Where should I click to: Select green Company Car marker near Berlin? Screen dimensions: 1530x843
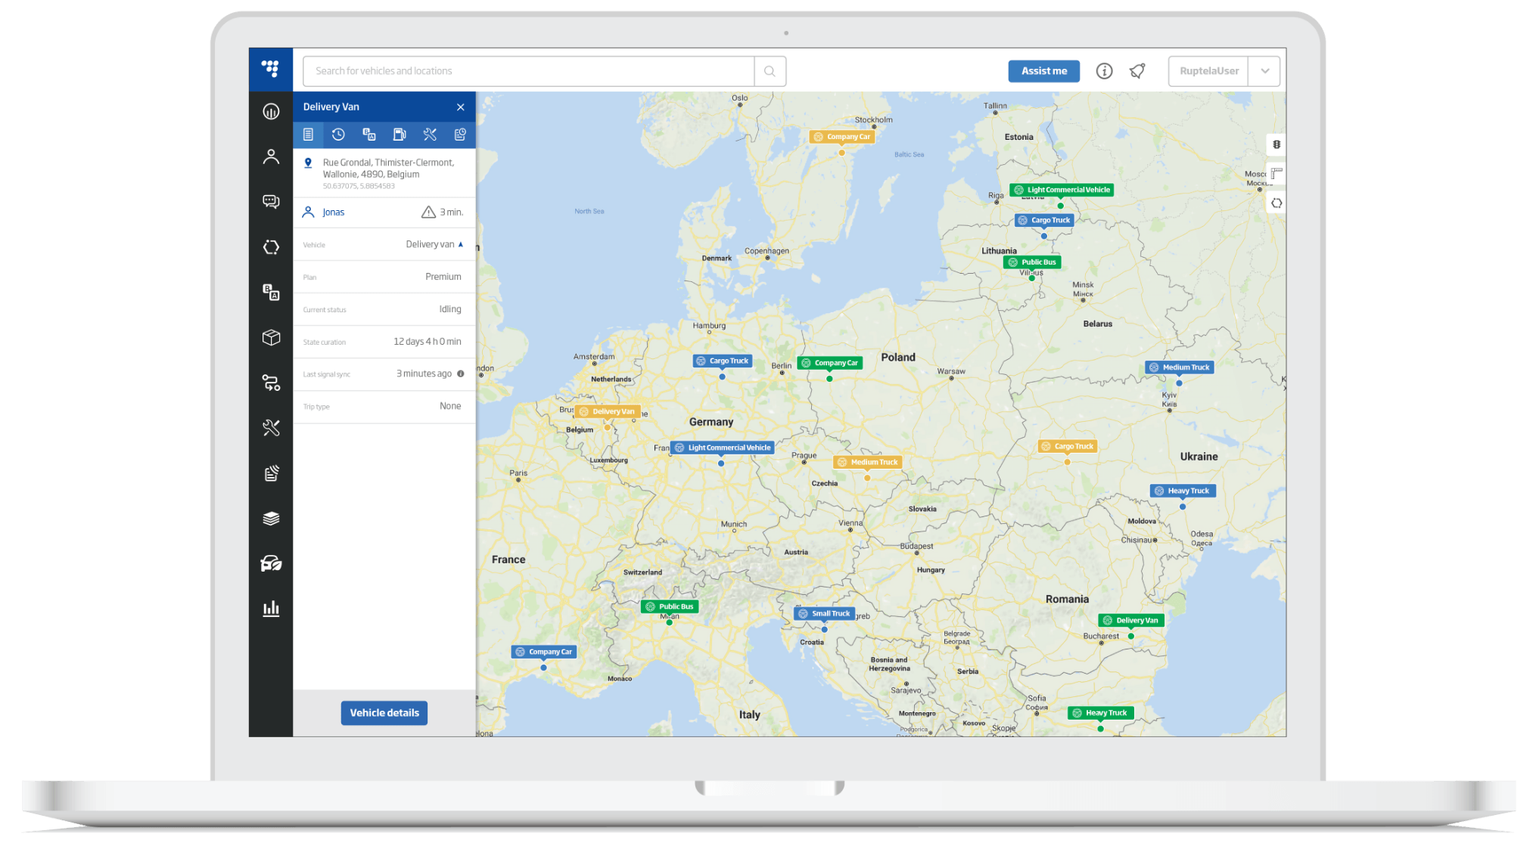pyautogui.click(x=830, y=363)
